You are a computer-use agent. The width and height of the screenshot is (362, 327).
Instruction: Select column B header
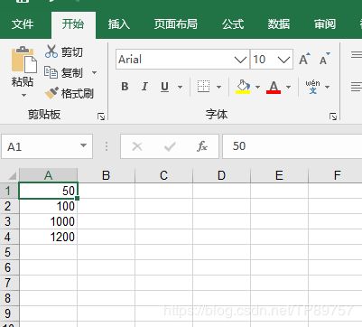(x=106, y=175)
